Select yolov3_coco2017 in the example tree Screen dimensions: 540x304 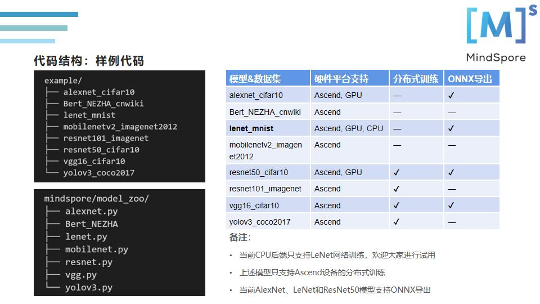tap(99, 173)
